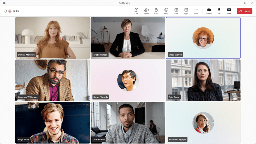Viewport: 256px width, 144px height.
Task: Leave the Q4 Planning meeting
Action: (244, 11)
